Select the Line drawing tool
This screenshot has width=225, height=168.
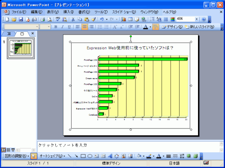pyautogui.click(x=69, y=156)
